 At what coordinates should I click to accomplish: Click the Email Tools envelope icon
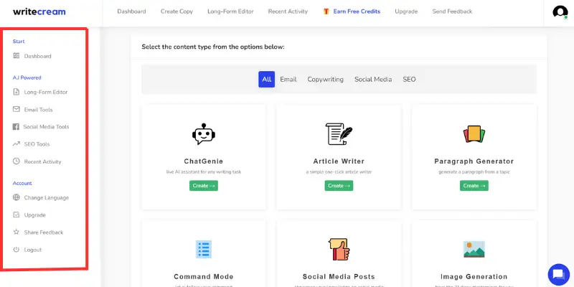16,109
